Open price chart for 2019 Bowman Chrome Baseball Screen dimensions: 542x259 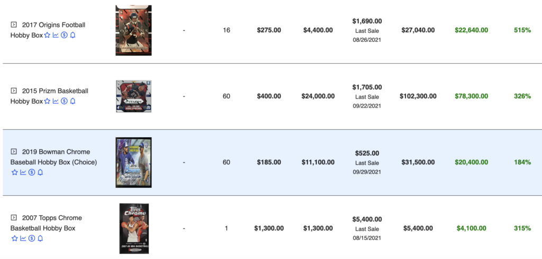tap(23, 172)
